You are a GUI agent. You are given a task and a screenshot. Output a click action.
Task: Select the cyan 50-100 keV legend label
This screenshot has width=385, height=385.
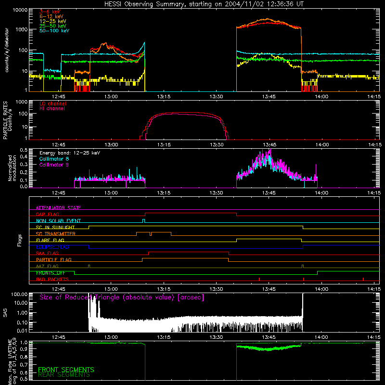point(54,31)
